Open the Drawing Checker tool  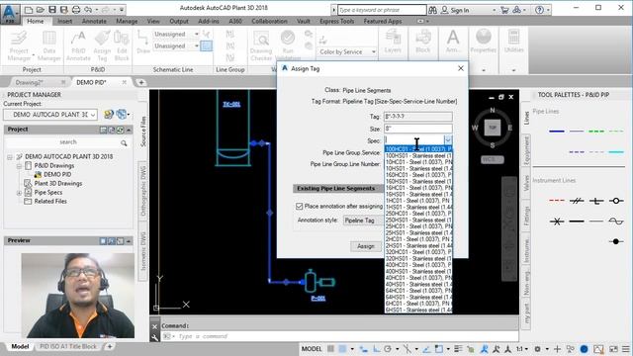point(261,46)
